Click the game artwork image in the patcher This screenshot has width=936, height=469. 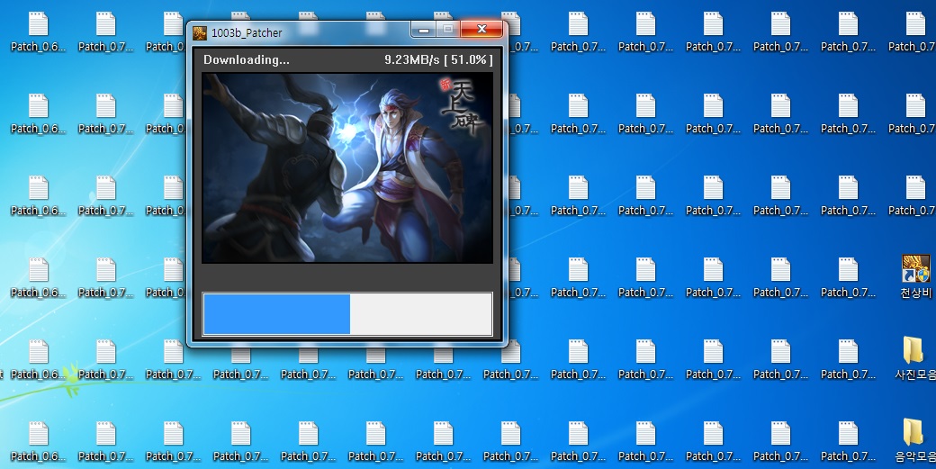347,167
